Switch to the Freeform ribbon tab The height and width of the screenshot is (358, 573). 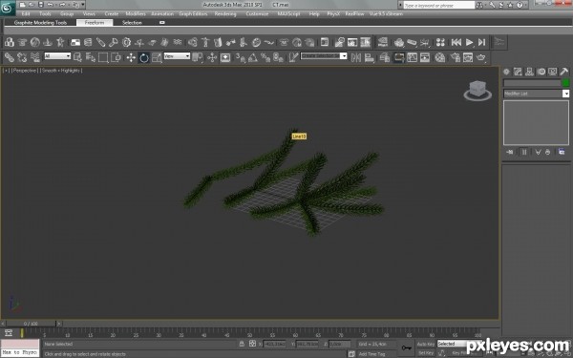pos(95,23)
